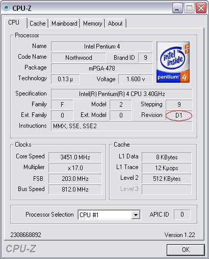Click the Instructions field showing MMX, SSE
The width and height of the screenshot is (209, 259).
[122, 126]
